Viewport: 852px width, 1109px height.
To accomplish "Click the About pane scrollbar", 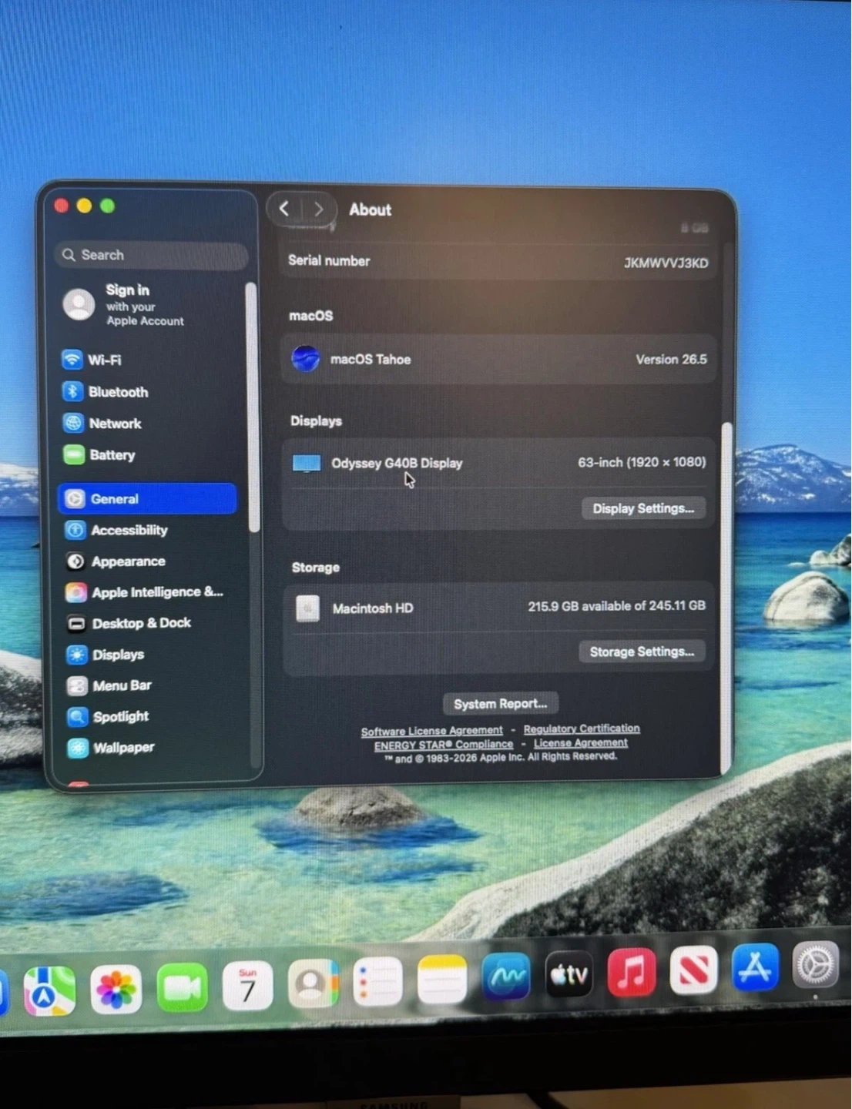I will pyautogui.click(x=726, y=598).
